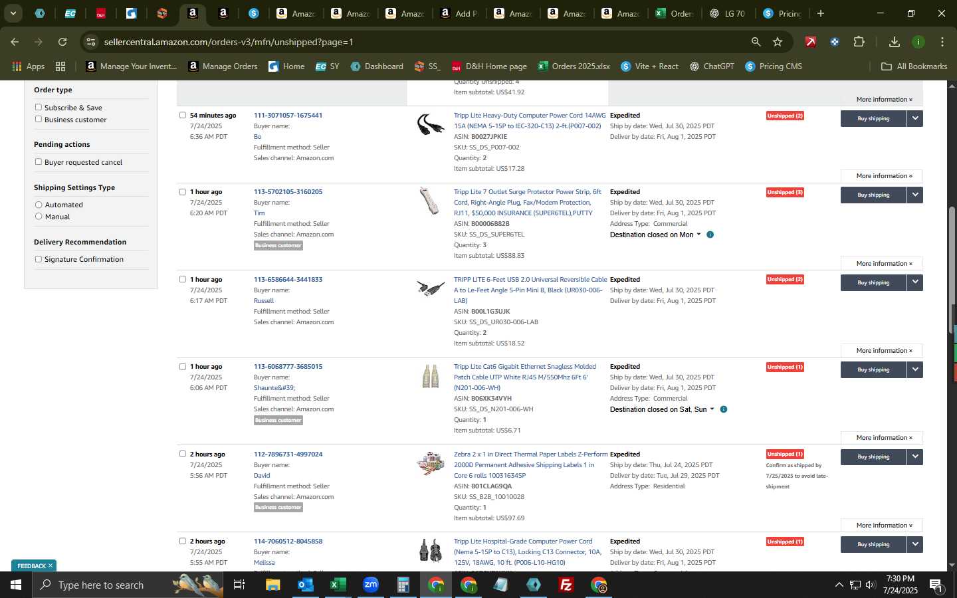The image size is (957, 598).
Task: Open Pricing CMS bookmark
Action: [774, 66]
